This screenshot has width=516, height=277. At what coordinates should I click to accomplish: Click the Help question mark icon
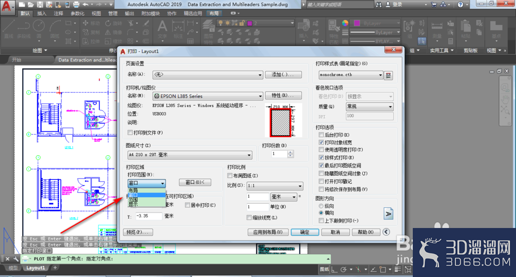pyautogui.click(x=460, y=5)
